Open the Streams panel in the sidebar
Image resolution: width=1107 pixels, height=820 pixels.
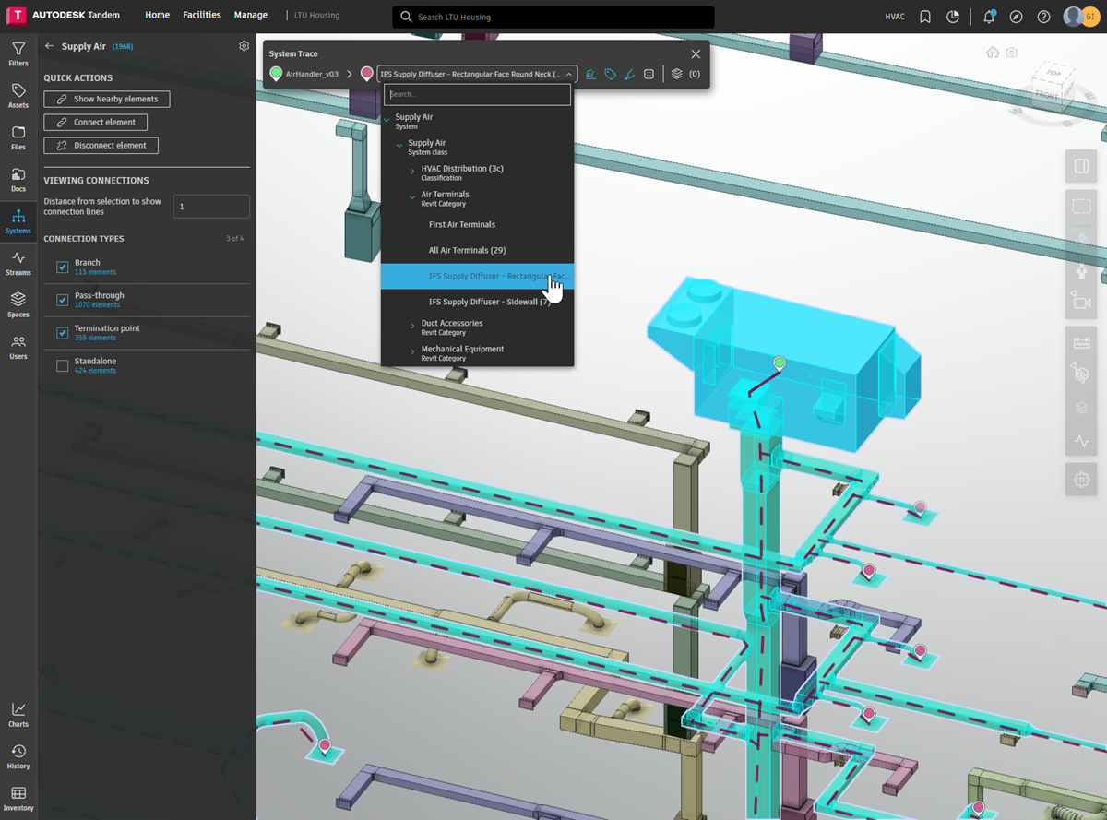pyautogui.click(x=18, y=263)
